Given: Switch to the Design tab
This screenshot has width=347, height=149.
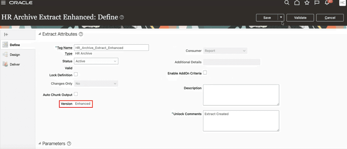Looking at the screenshot, I should [15, 55].
